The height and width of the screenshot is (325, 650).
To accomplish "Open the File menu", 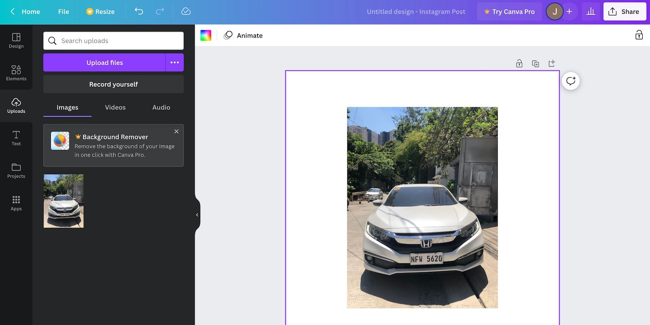I will pyautogui.click(x=63, y=11).
